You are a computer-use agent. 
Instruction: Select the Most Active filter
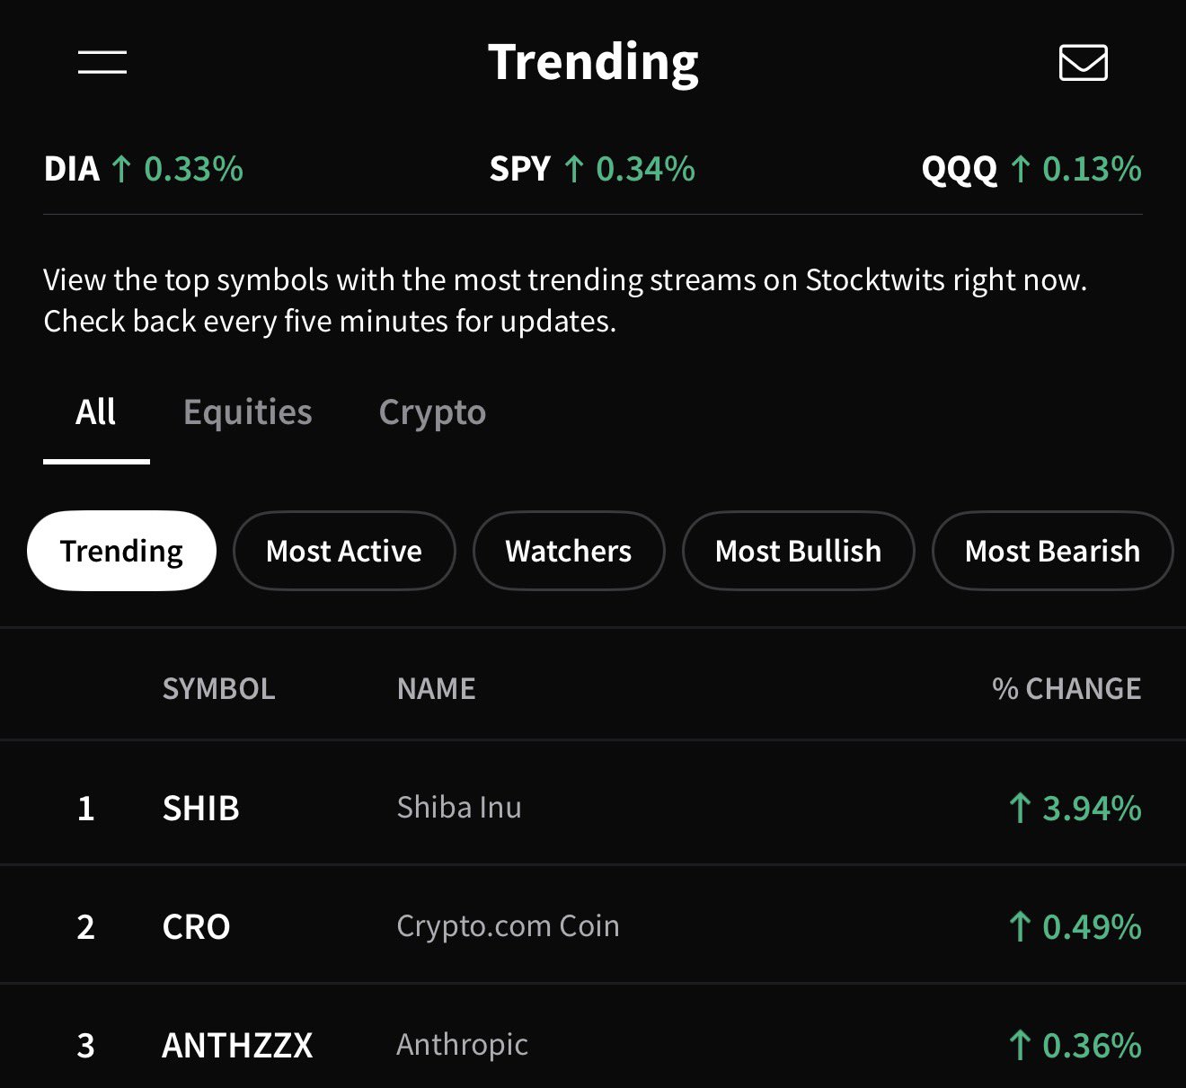coord(344,551)
